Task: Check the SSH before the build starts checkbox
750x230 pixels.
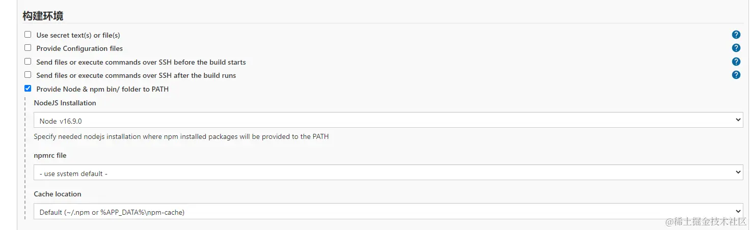Action: (28, 62)
